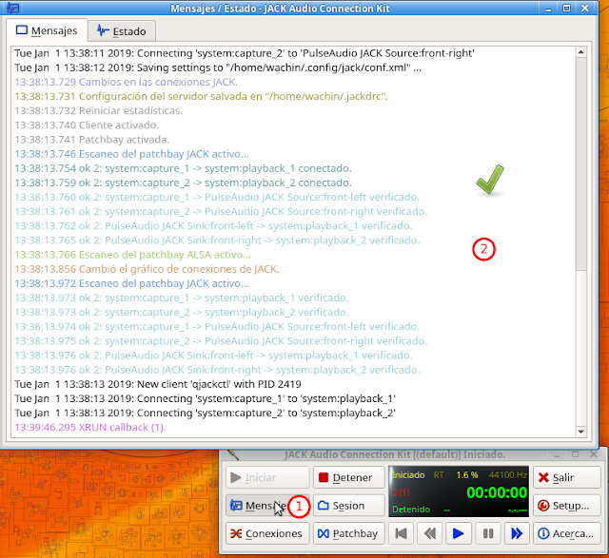Click the 'Cambios en las conexiones JACK' line

coord(126,82)
